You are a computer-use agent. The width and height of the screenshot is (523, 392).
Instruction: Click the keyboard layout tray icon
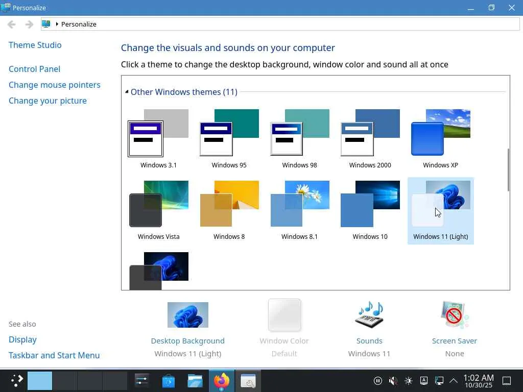tap(424, 381)
